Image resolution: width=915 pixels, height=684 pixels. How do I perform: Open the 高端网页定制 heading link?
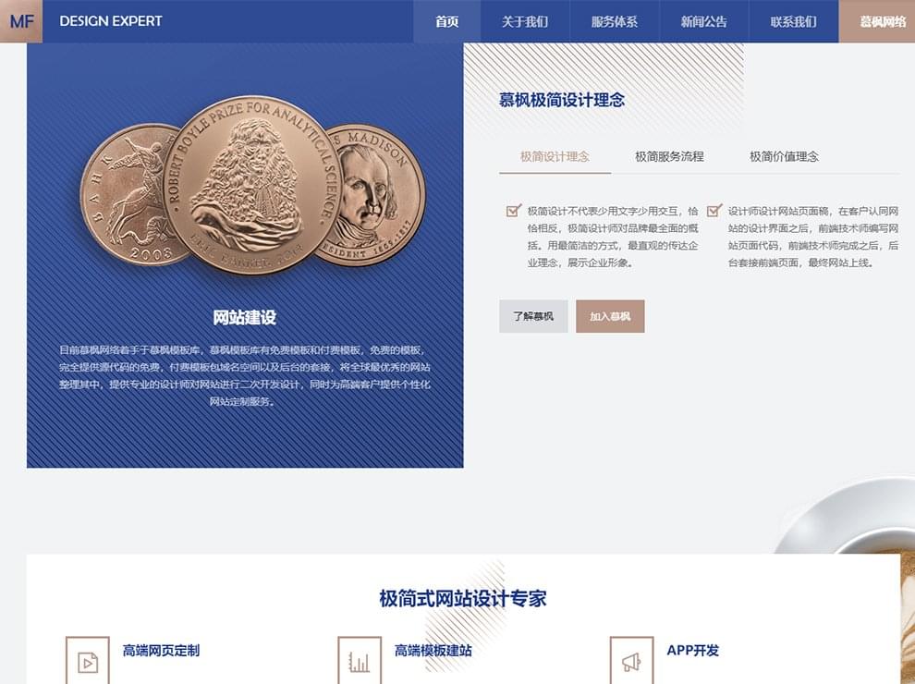click(161, 650)
